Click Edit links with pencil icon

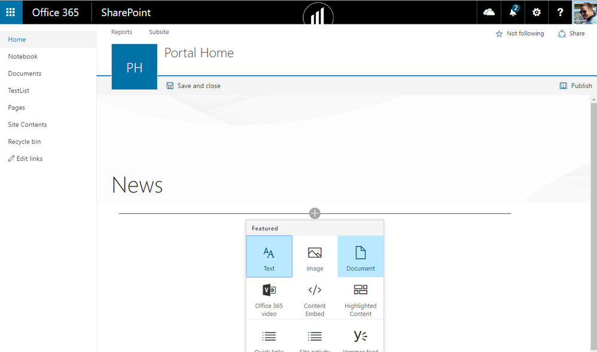coord(25,159)
